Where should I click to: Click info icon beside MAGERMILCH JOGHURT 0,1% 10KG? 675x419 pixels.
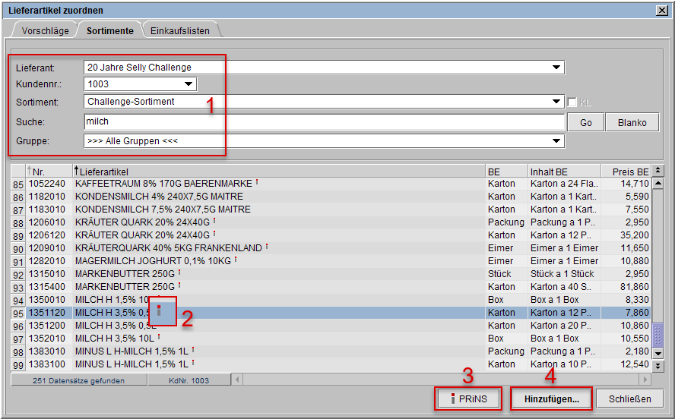236,260
